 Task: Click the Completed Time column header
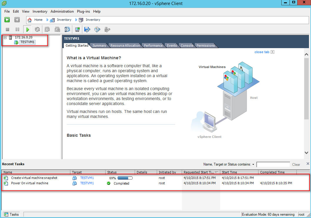(277, 172)
